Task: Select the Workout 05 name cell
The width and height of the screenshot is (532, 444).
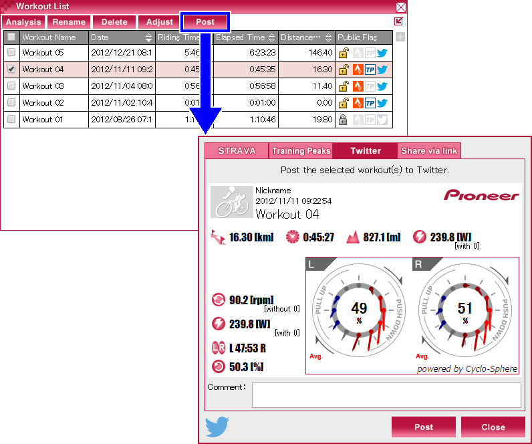Action: [54, 53]
